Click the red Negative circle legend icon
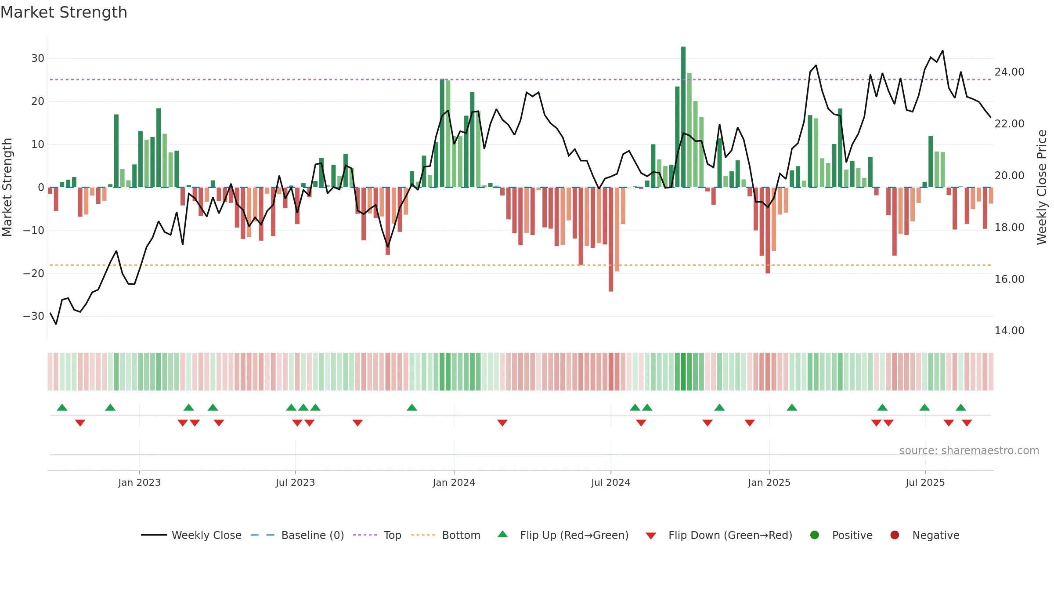 (x=895, y=535)
